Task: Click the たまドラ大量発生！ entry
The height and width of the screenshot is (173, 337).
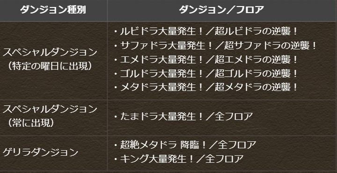Action: [161, 117]
